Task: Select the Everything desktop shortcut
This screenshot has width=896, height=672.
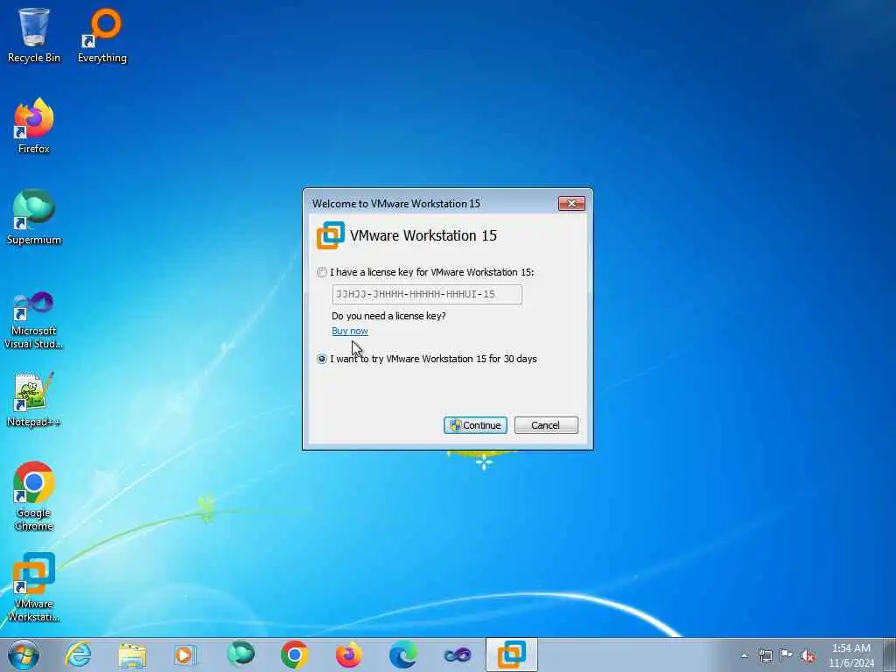Action: (102, 35)
